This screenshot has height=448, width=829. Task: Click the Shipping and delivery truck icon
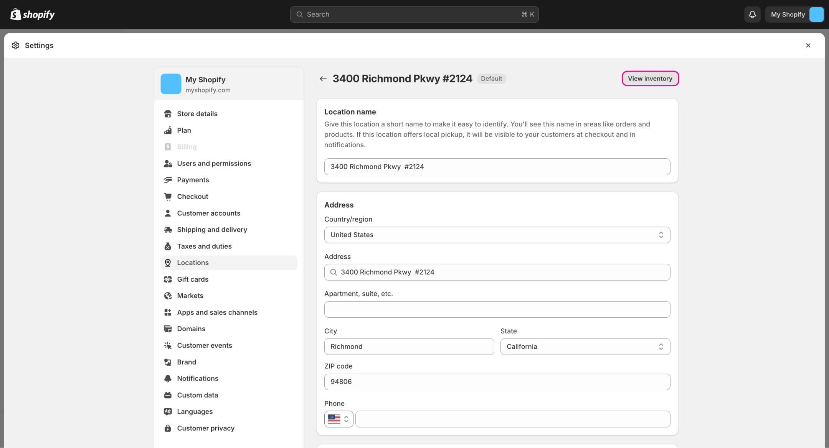point(168,230)
